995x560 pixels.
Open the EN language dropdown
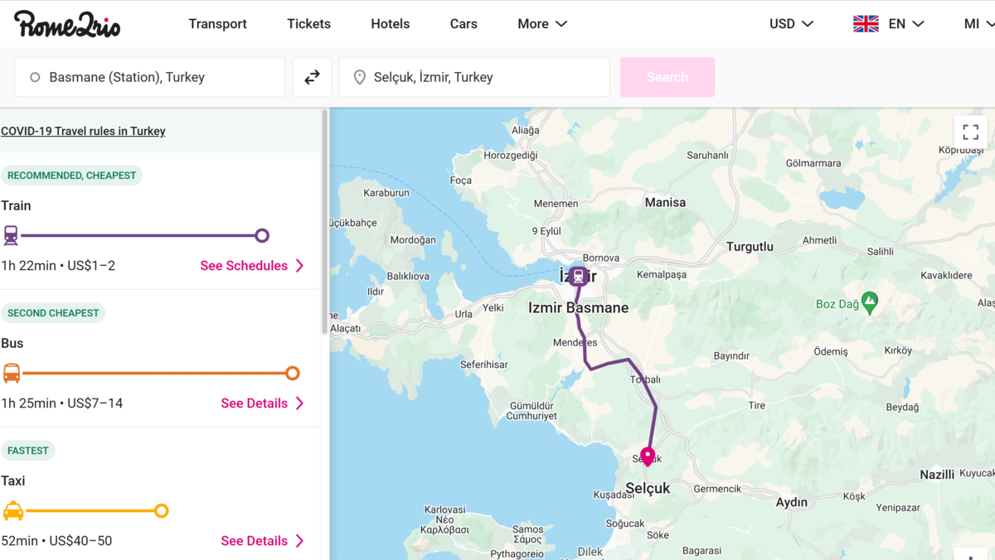pyautogui.click(x=889, y=24)
